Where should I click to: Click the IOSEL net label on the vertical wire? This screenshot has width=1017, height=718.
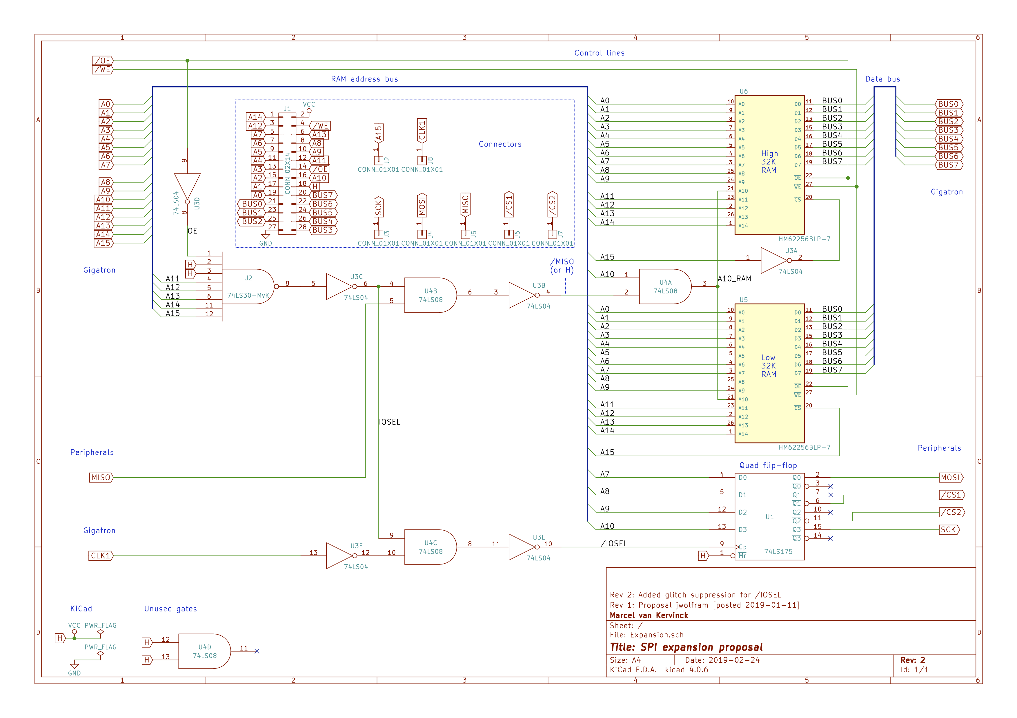point(390,422)
